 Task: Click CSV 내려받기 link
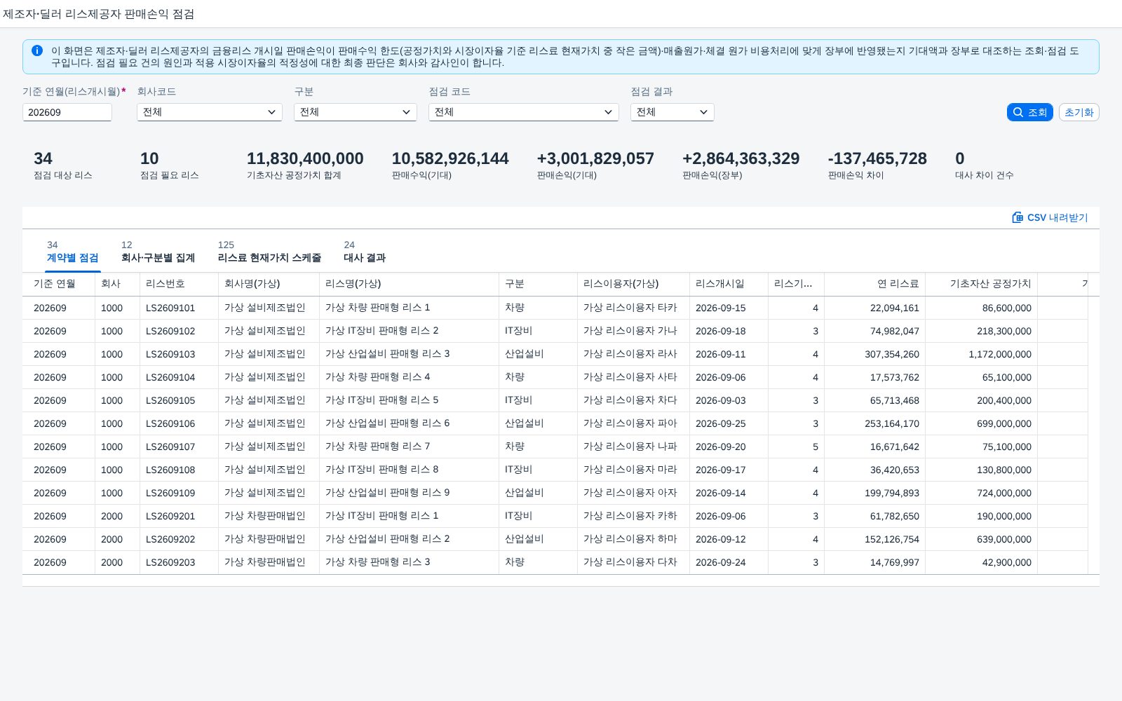point(1050,217)
